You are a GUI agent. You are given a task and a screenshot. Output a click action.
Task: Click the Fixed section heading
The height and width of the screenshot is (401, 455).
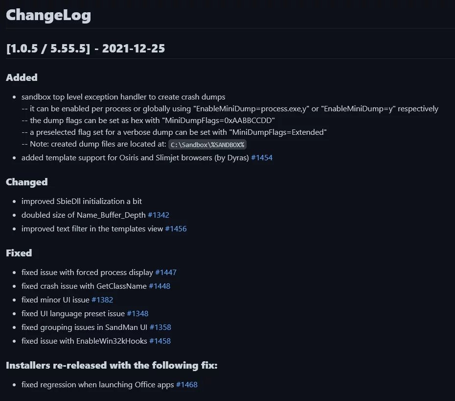(x=19, y=253)
